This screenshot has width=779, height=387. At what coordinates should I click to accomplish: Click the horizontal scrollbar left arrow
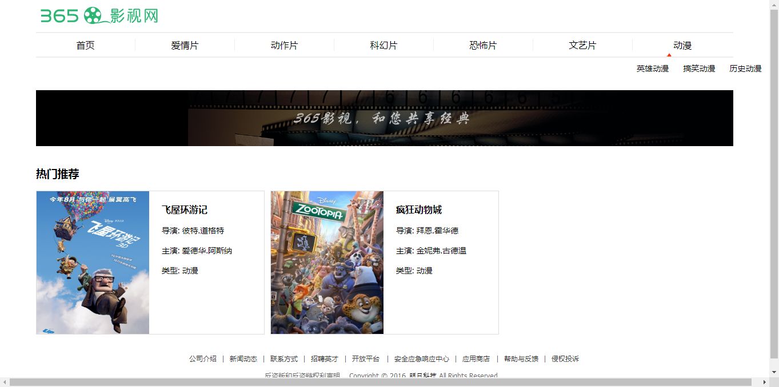pos(5,382)
